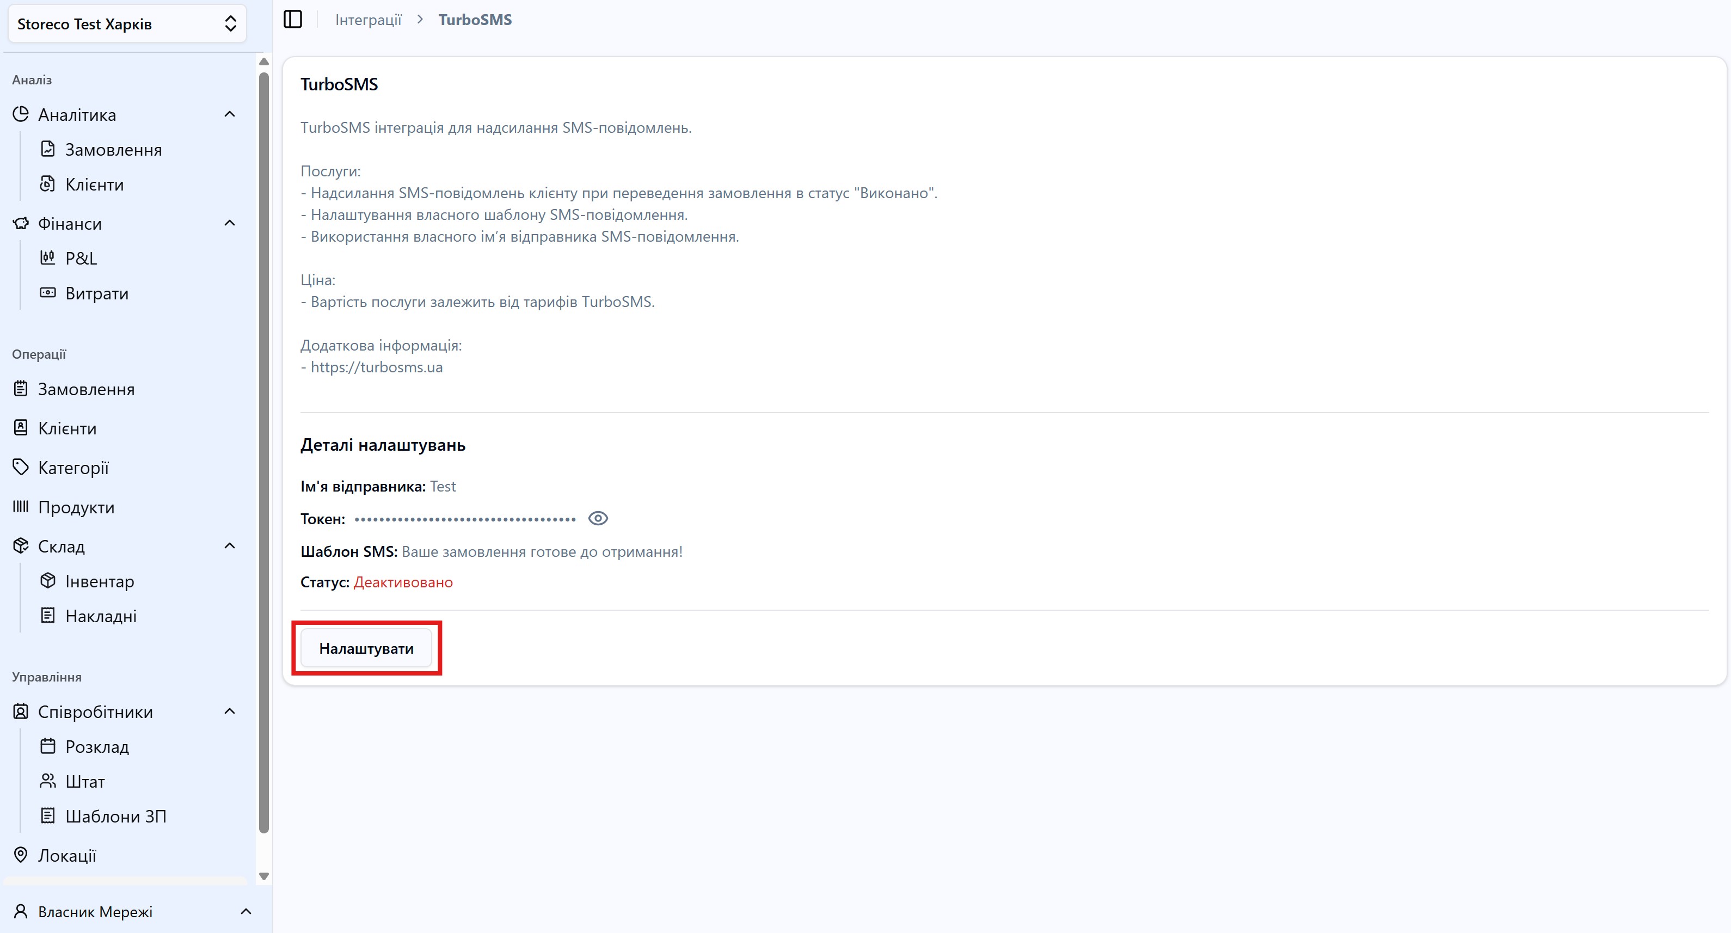
Task: Open Шаблони ЗП menu item
Action: (x=115, y=816)
